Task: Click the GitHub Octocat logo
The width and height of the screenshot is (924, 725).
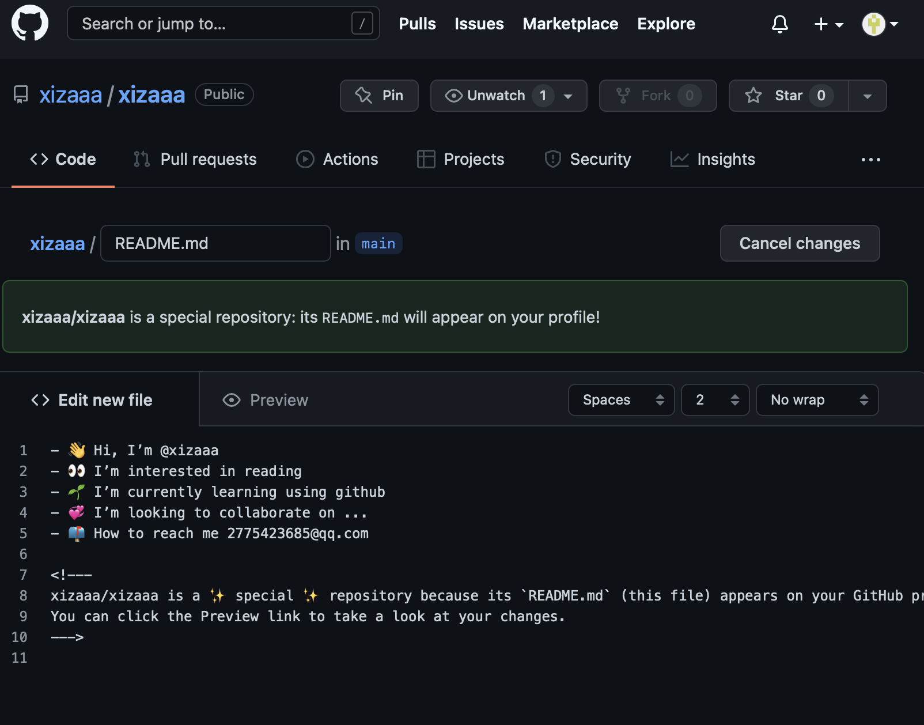Action: pos(30,24)
